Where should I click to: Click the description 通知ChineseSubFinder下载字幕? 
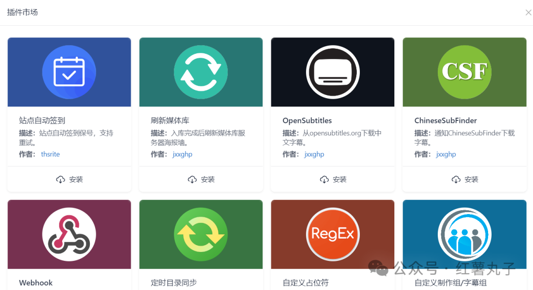coord(465,138)
